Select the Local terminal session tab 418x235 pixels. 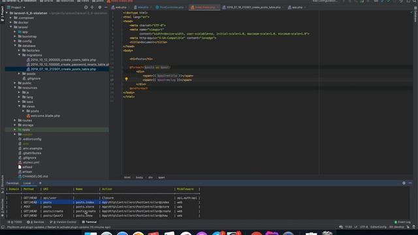(x=27, y=183)
